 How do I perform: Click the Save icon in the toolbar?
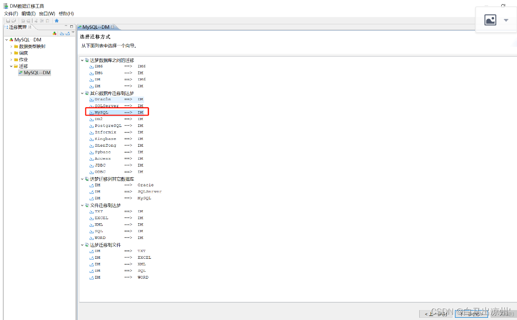8,21
